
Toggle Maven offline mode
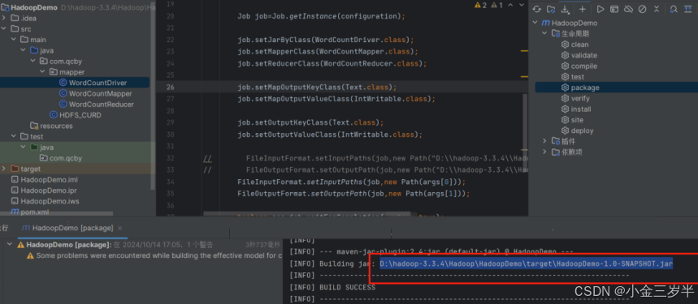628,9
